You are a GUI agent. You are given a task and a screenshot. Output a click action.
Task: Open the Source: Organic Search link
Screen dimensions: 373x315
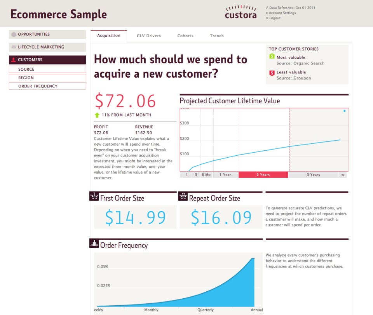pyautogui.click(x=300, y=63)
